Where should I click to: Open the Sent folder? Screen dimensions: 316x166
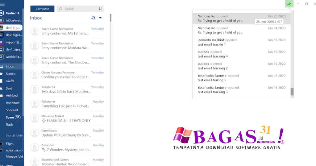click(12, 88)
